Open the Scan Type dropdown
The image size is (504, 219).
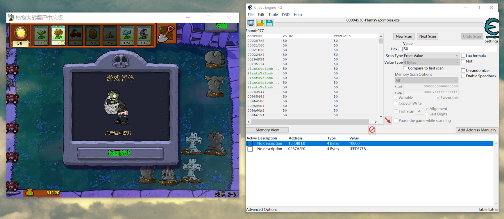[431, 56]
